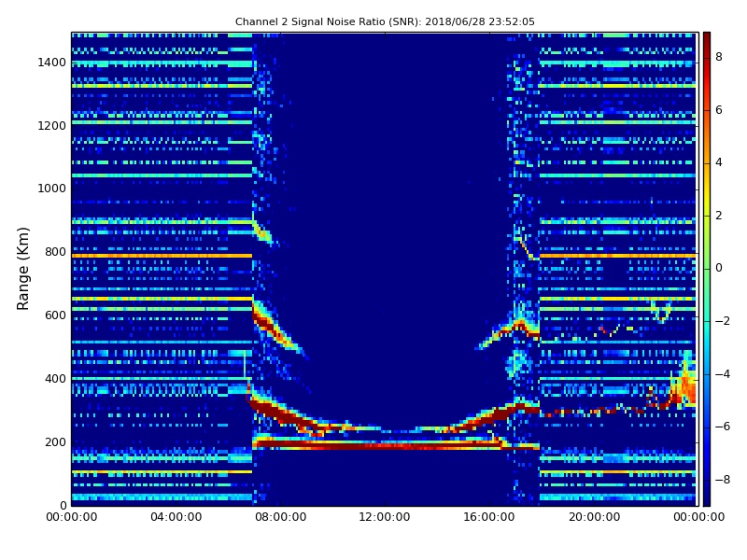Click the orange-red patch near 400 km before midnight
The width and height of the screenshot is (747, 560).
coord(686,384)
